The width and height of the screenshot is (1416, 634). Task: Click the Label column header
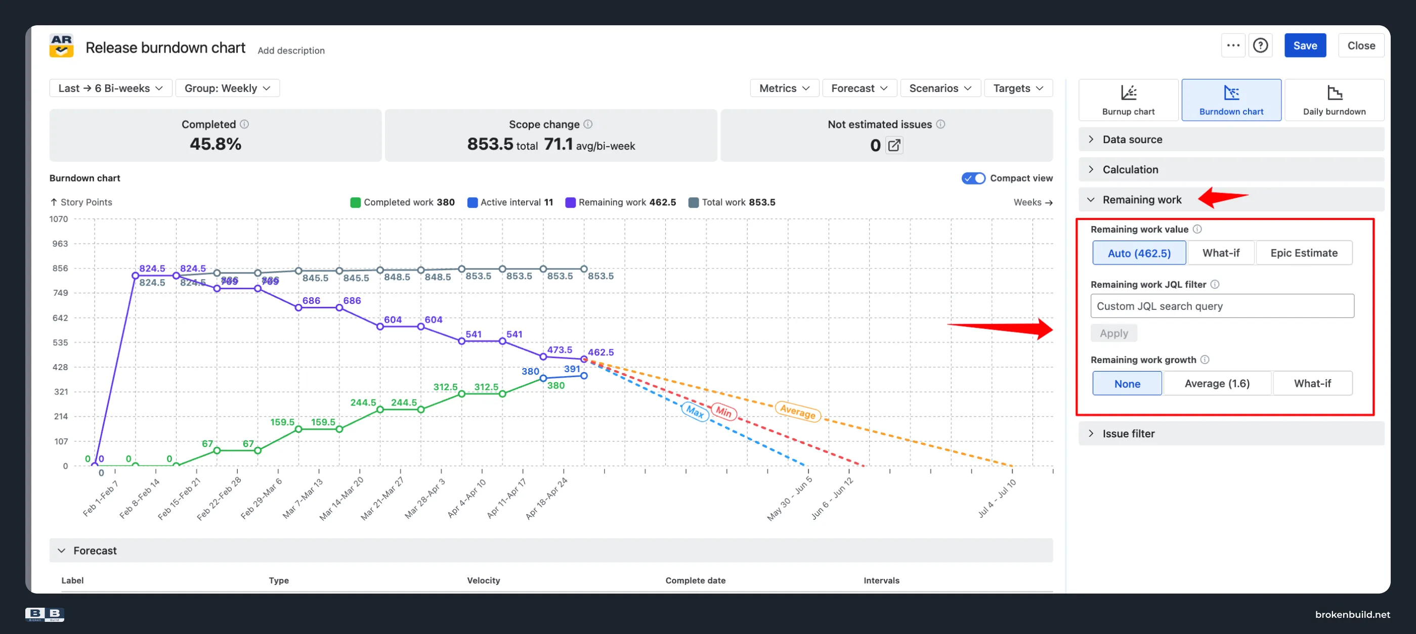72,580
